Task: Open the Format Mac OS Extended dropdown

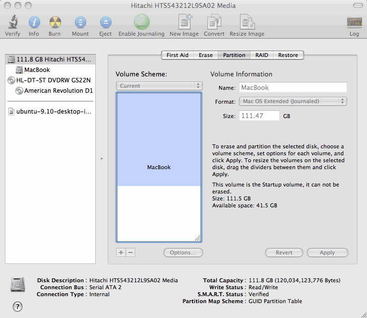Action: click(293, 101)
